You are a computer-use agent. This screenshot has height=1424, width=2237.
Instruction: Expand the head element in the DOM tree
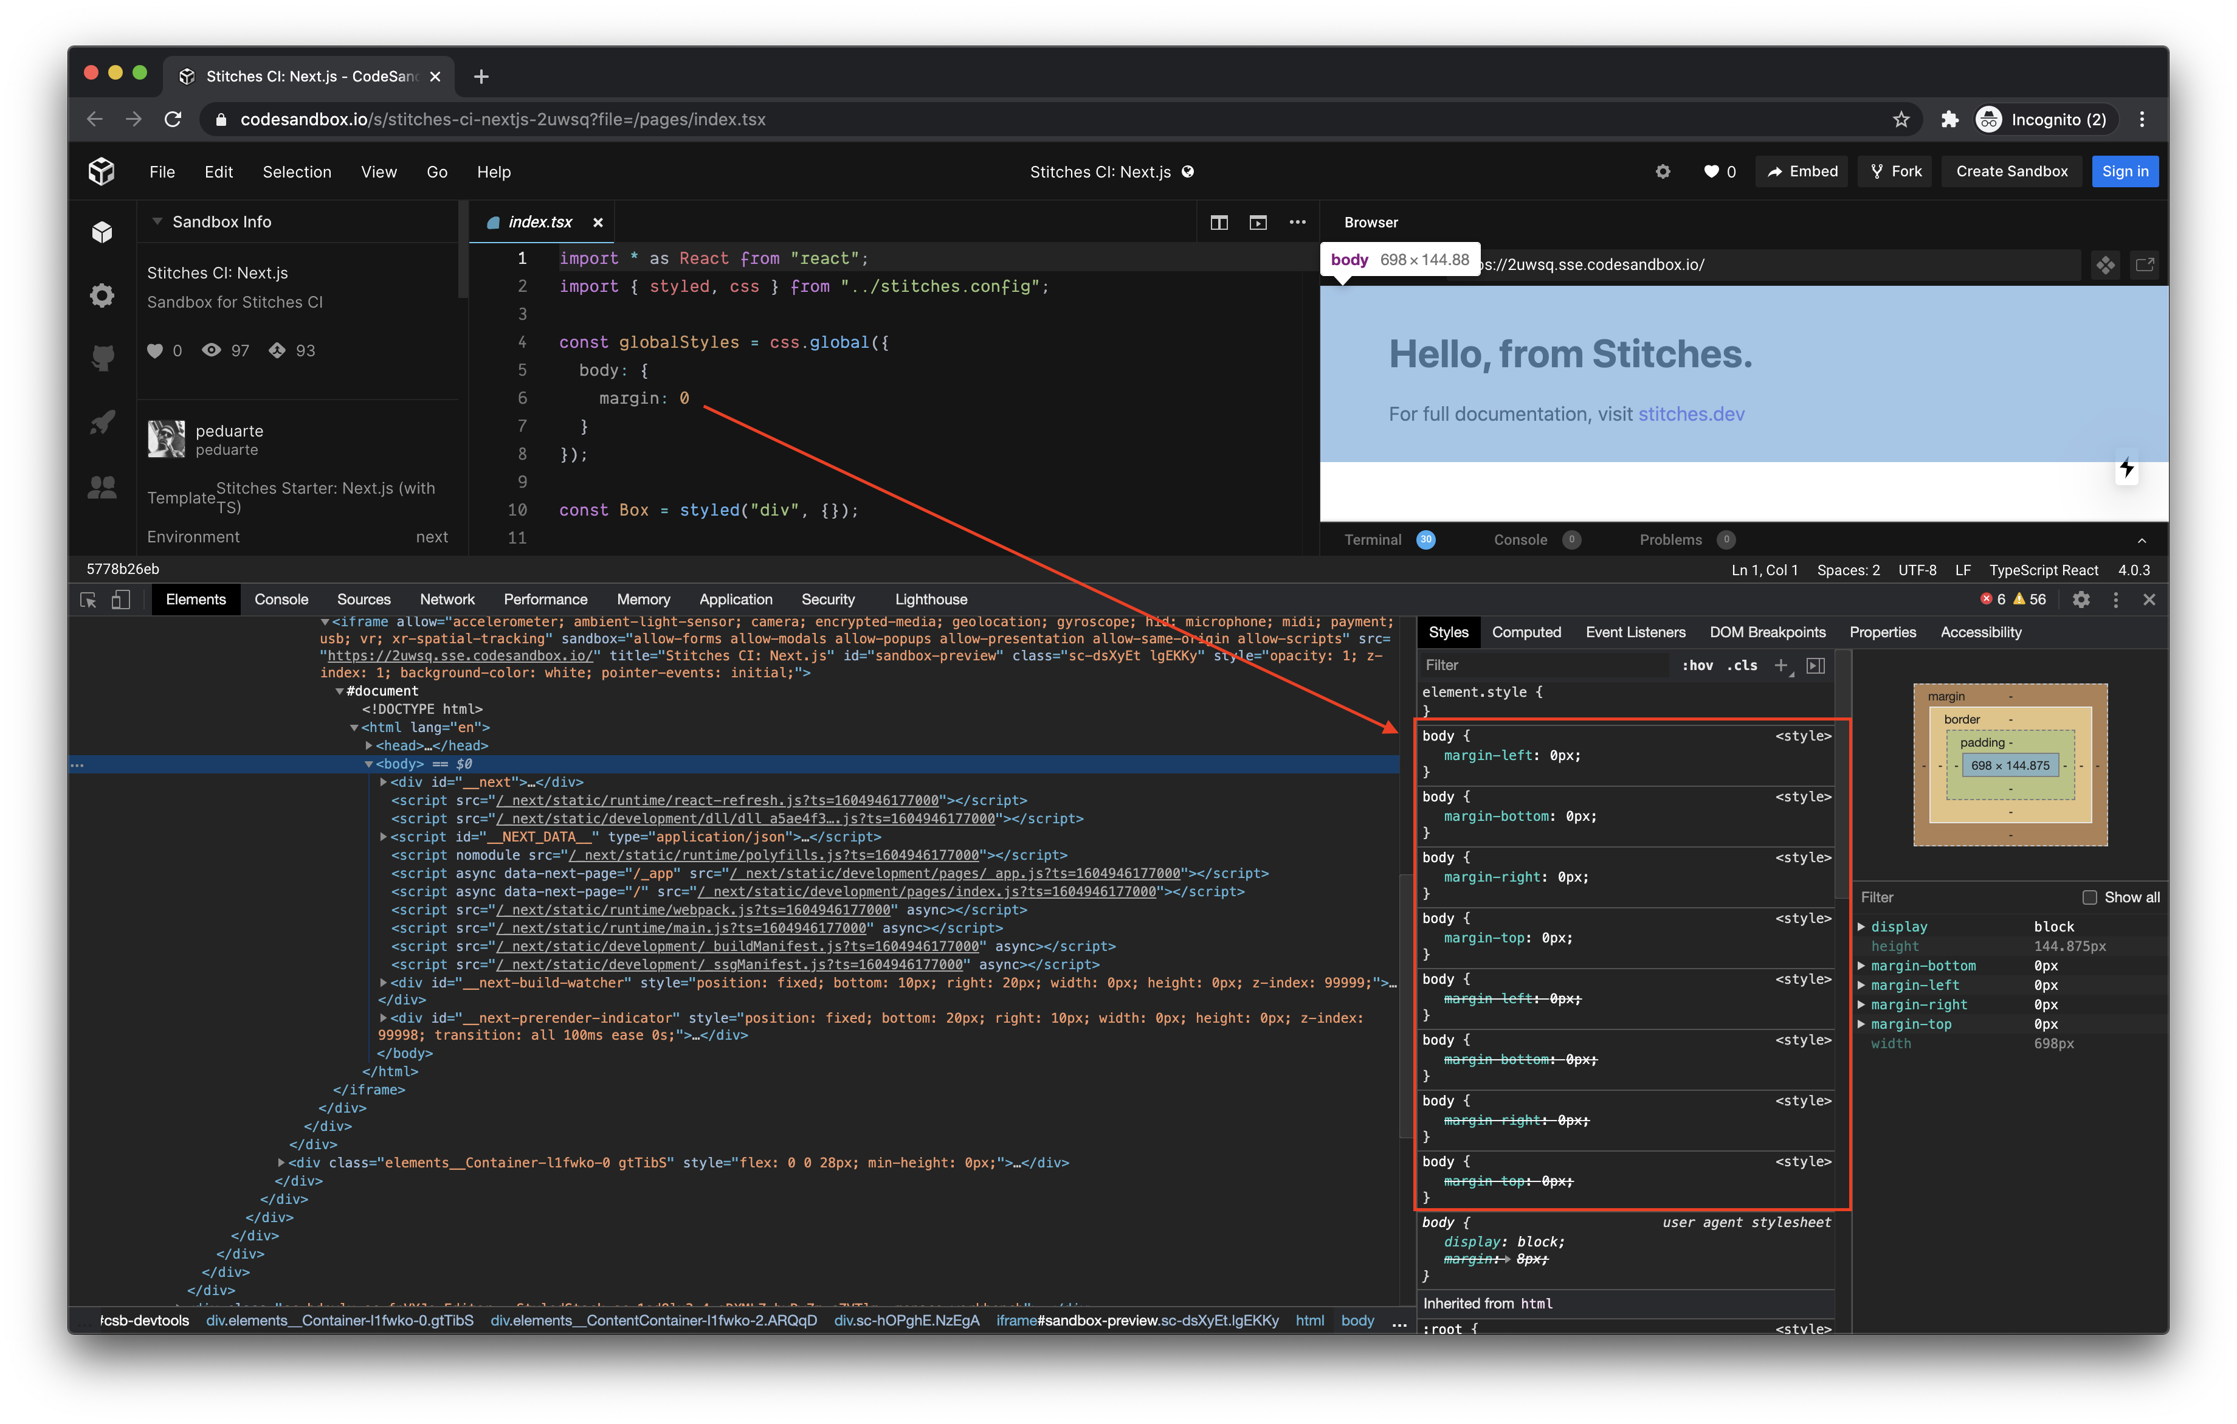[x=369, y=745]
